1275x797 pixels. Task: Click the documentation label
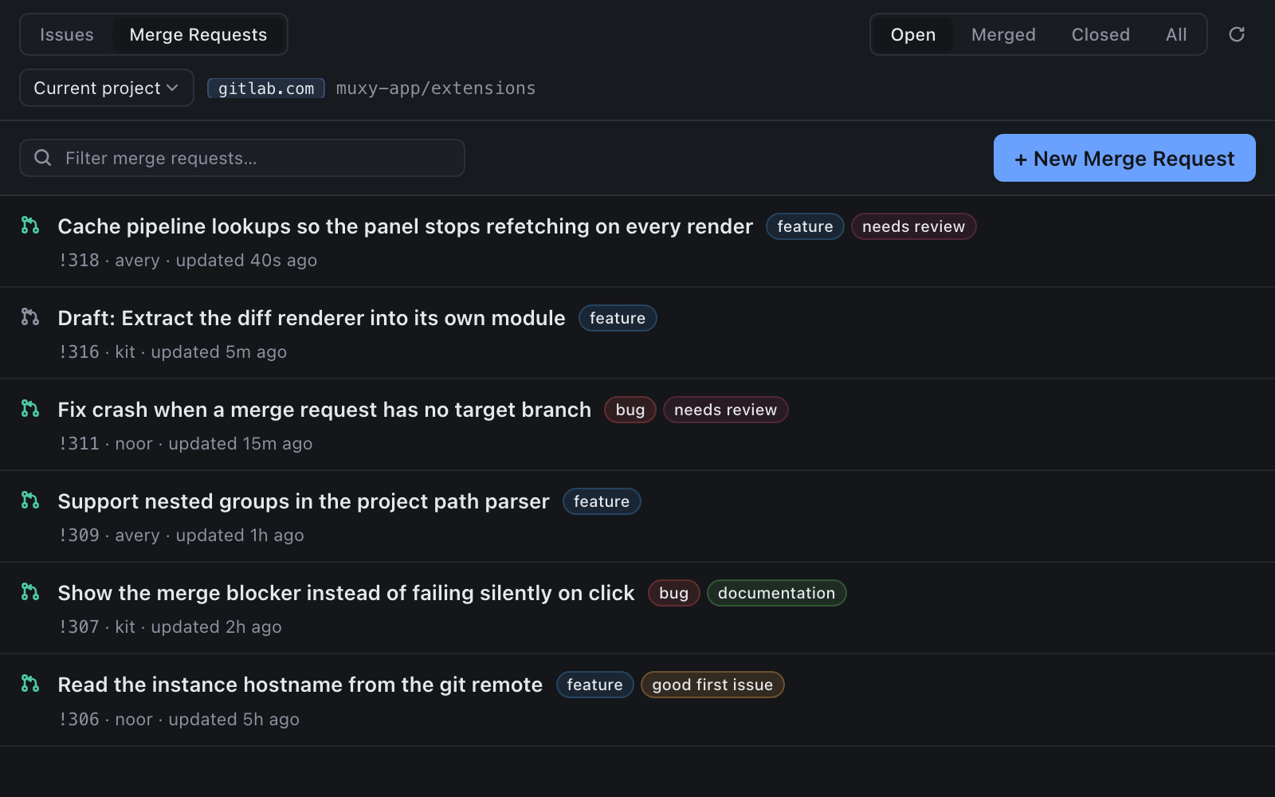(776, 593)
